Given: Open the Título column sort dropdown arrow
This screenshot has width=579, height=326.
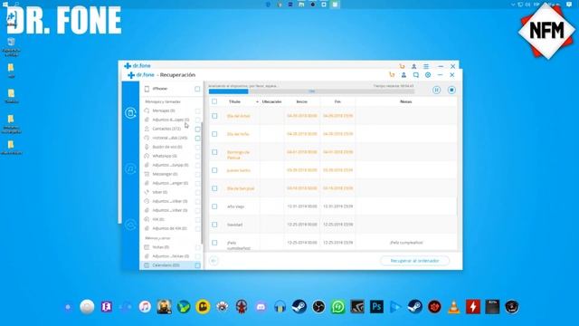Looking at the screenshot, I should pos(257,101).
